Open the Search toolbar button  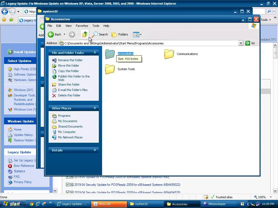click(x=100, y=34)
